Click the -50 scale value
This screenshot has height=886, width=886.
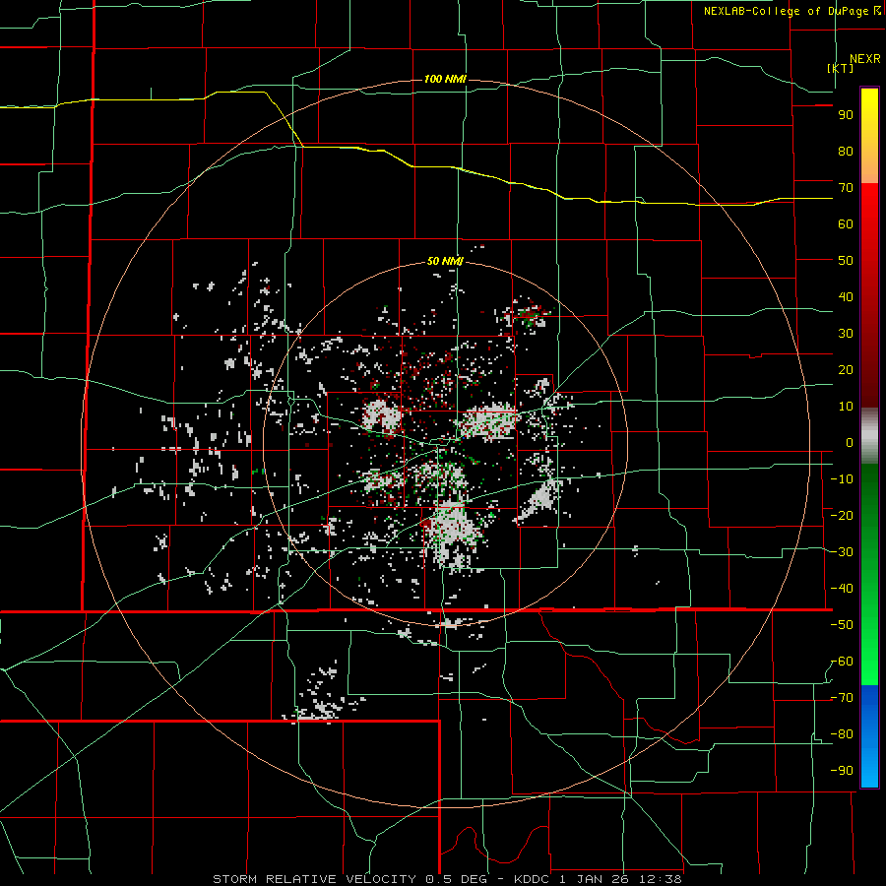[x=842, y=625]
